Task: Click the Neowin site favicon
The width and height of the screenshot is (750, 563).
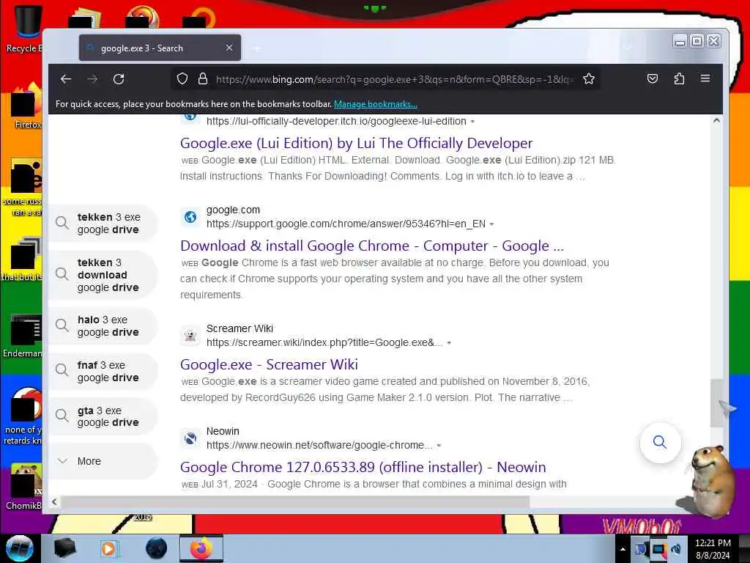Action: coord(190,438)
